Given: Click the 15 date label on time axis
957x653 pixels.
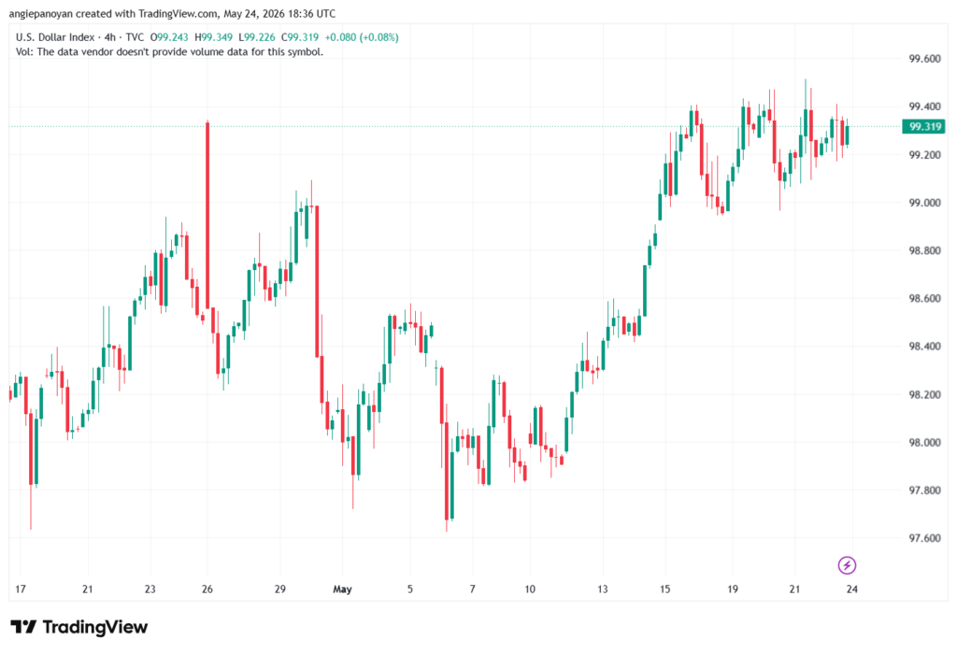Looking at the screenshot, I should pos(664,589).
